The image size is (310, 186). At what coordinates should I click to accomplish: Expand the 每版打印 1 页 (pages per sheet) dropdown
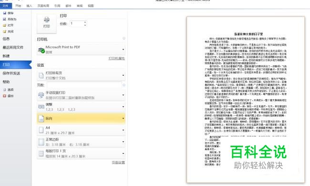click(x=81, y=154)
